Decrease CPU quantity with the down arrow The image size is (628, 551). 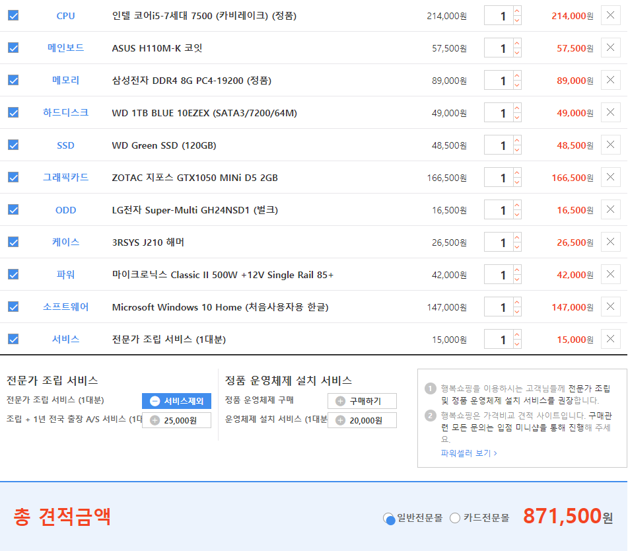pos(517,20)
